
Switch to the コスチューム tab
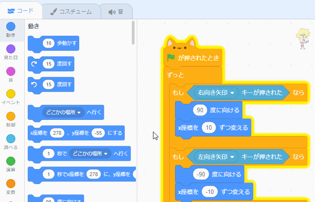click(x=71, y=12)
